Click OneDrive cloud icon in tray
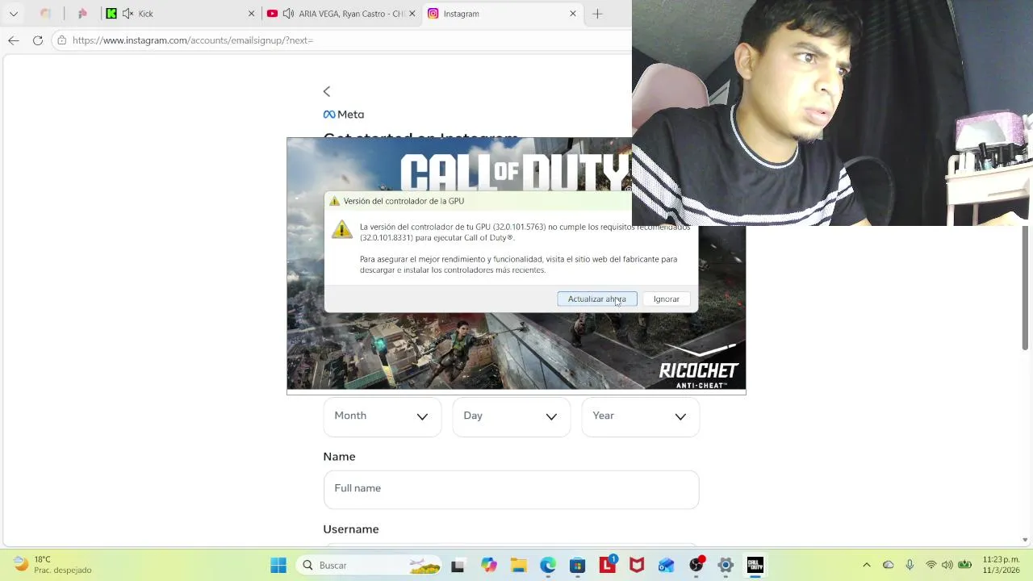 889,566
